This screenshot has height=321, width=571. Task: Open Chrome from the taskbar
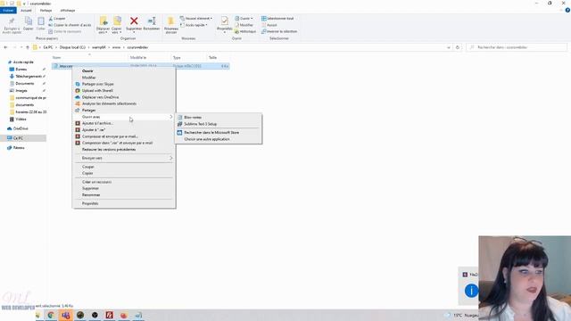point(51,315)
